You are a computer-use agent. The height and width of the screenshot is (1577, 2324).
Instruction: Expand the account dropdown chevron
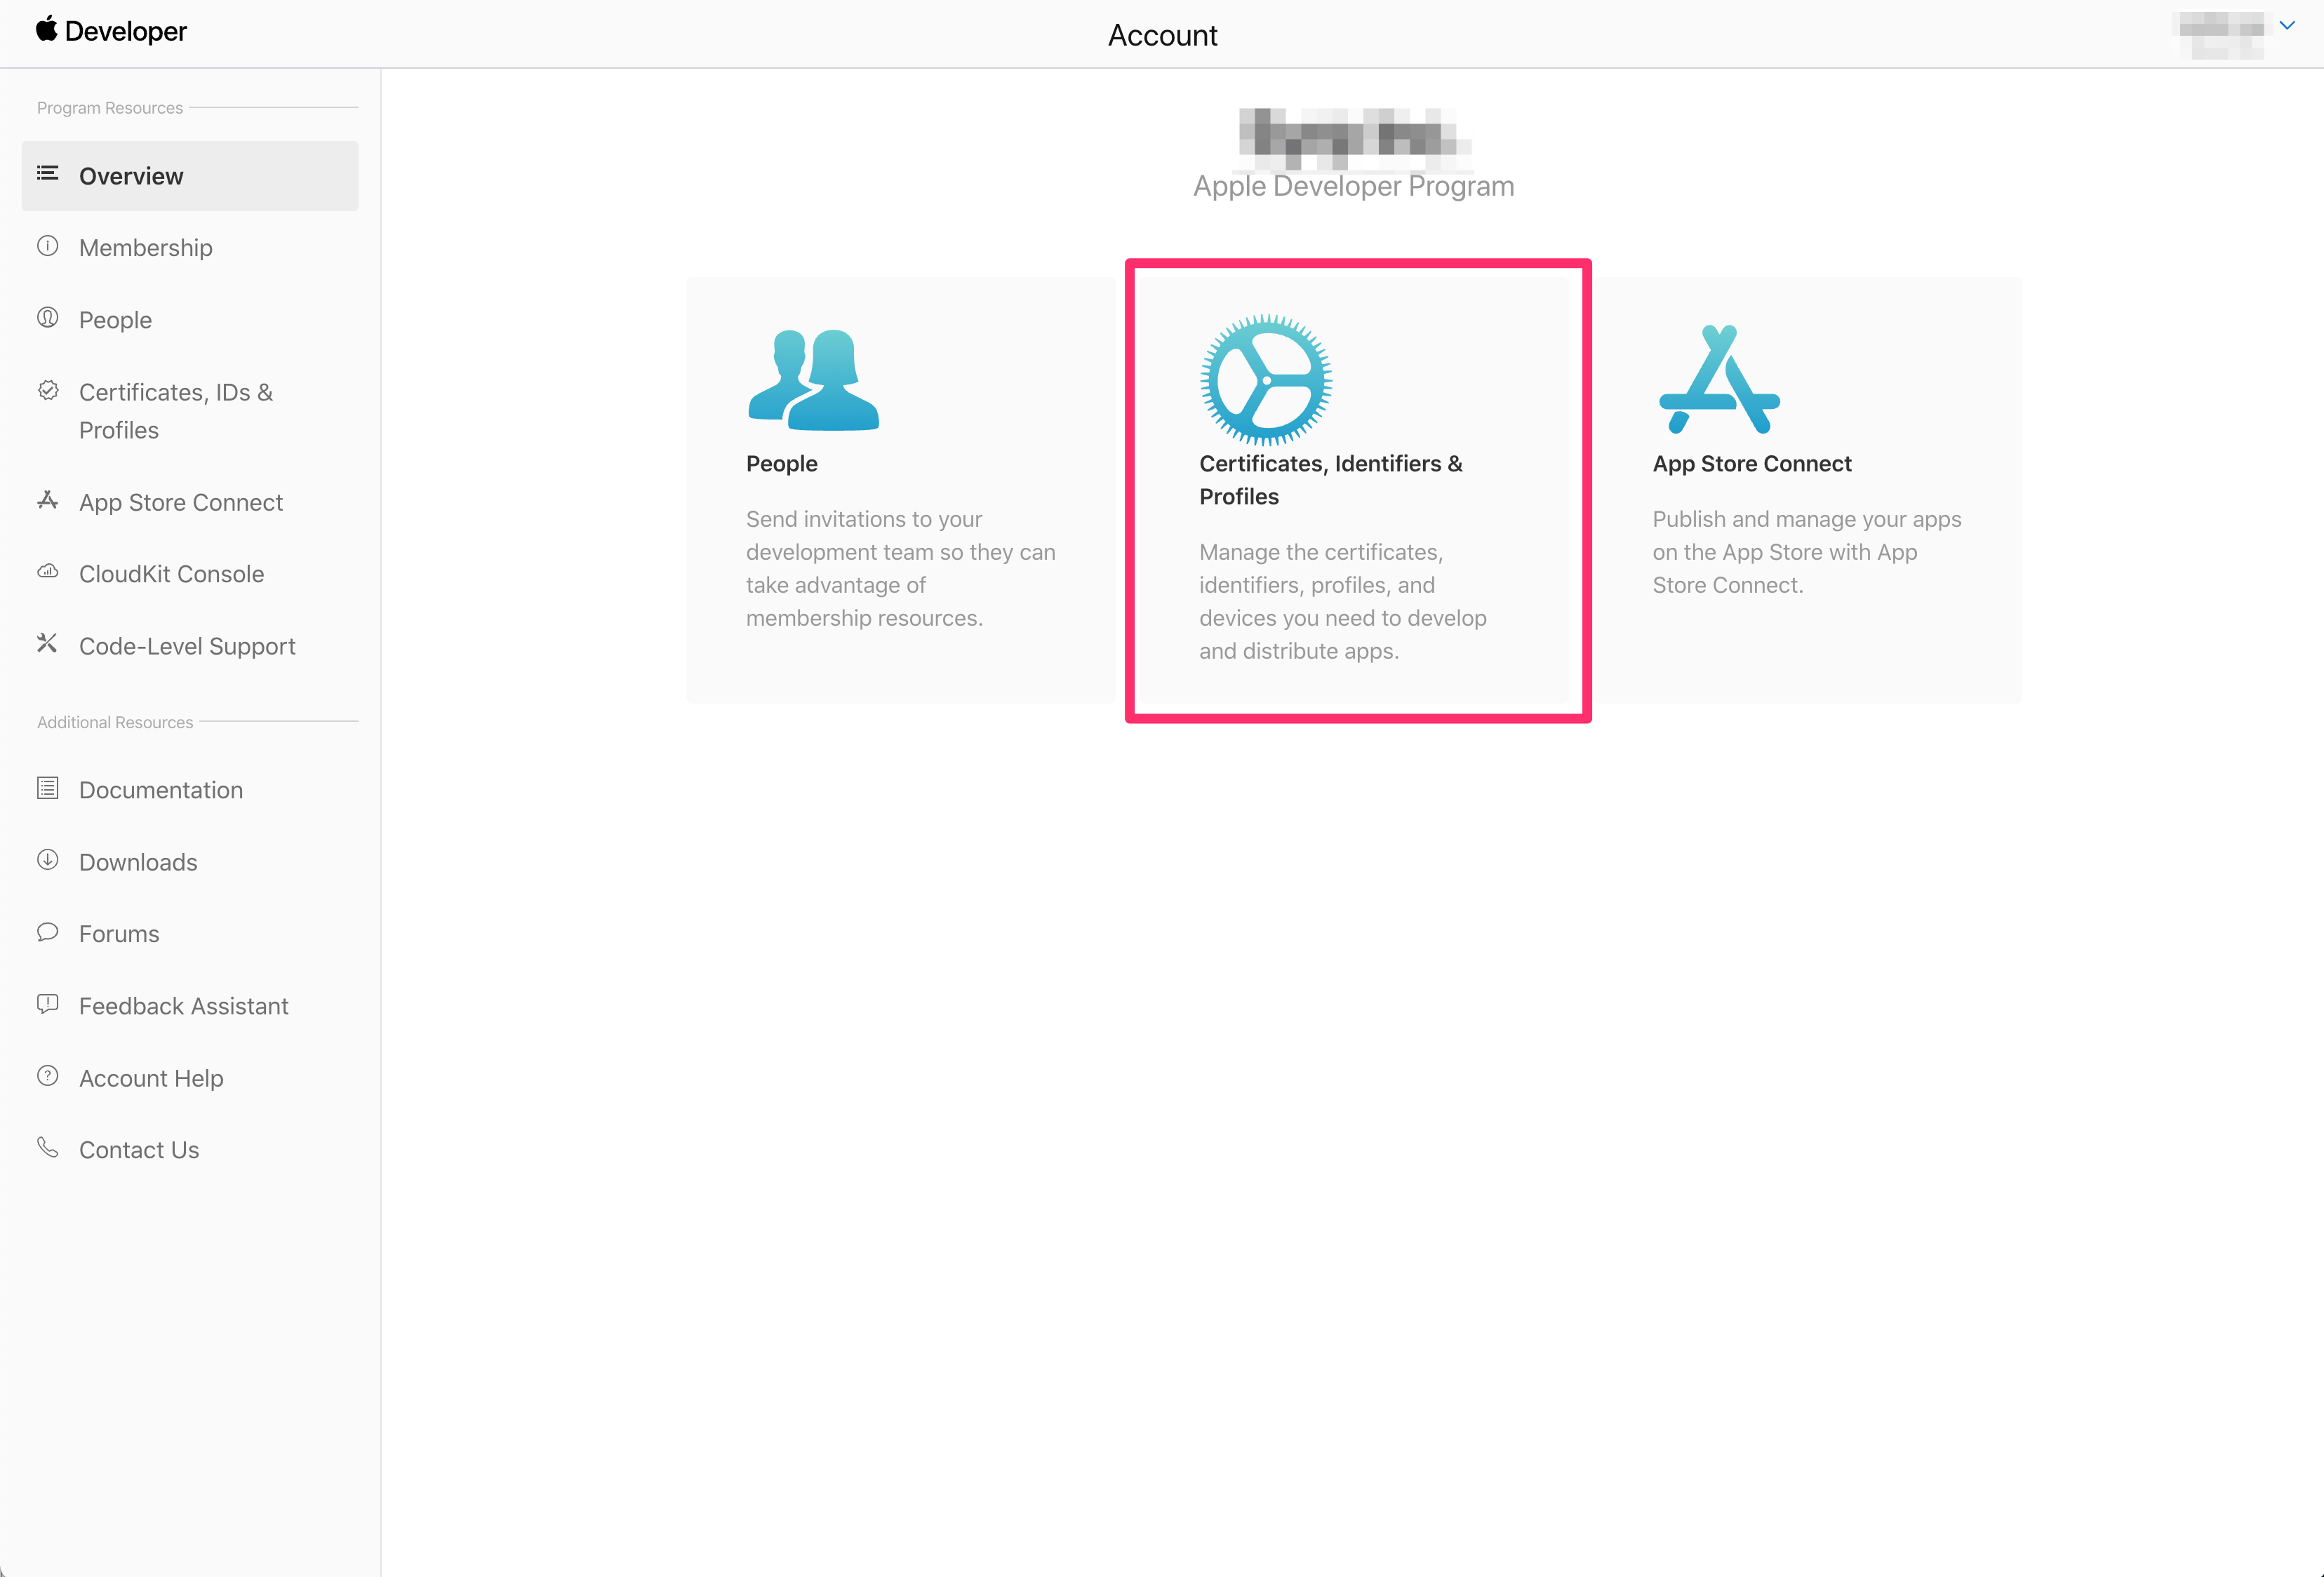[x=2286, y=26]
